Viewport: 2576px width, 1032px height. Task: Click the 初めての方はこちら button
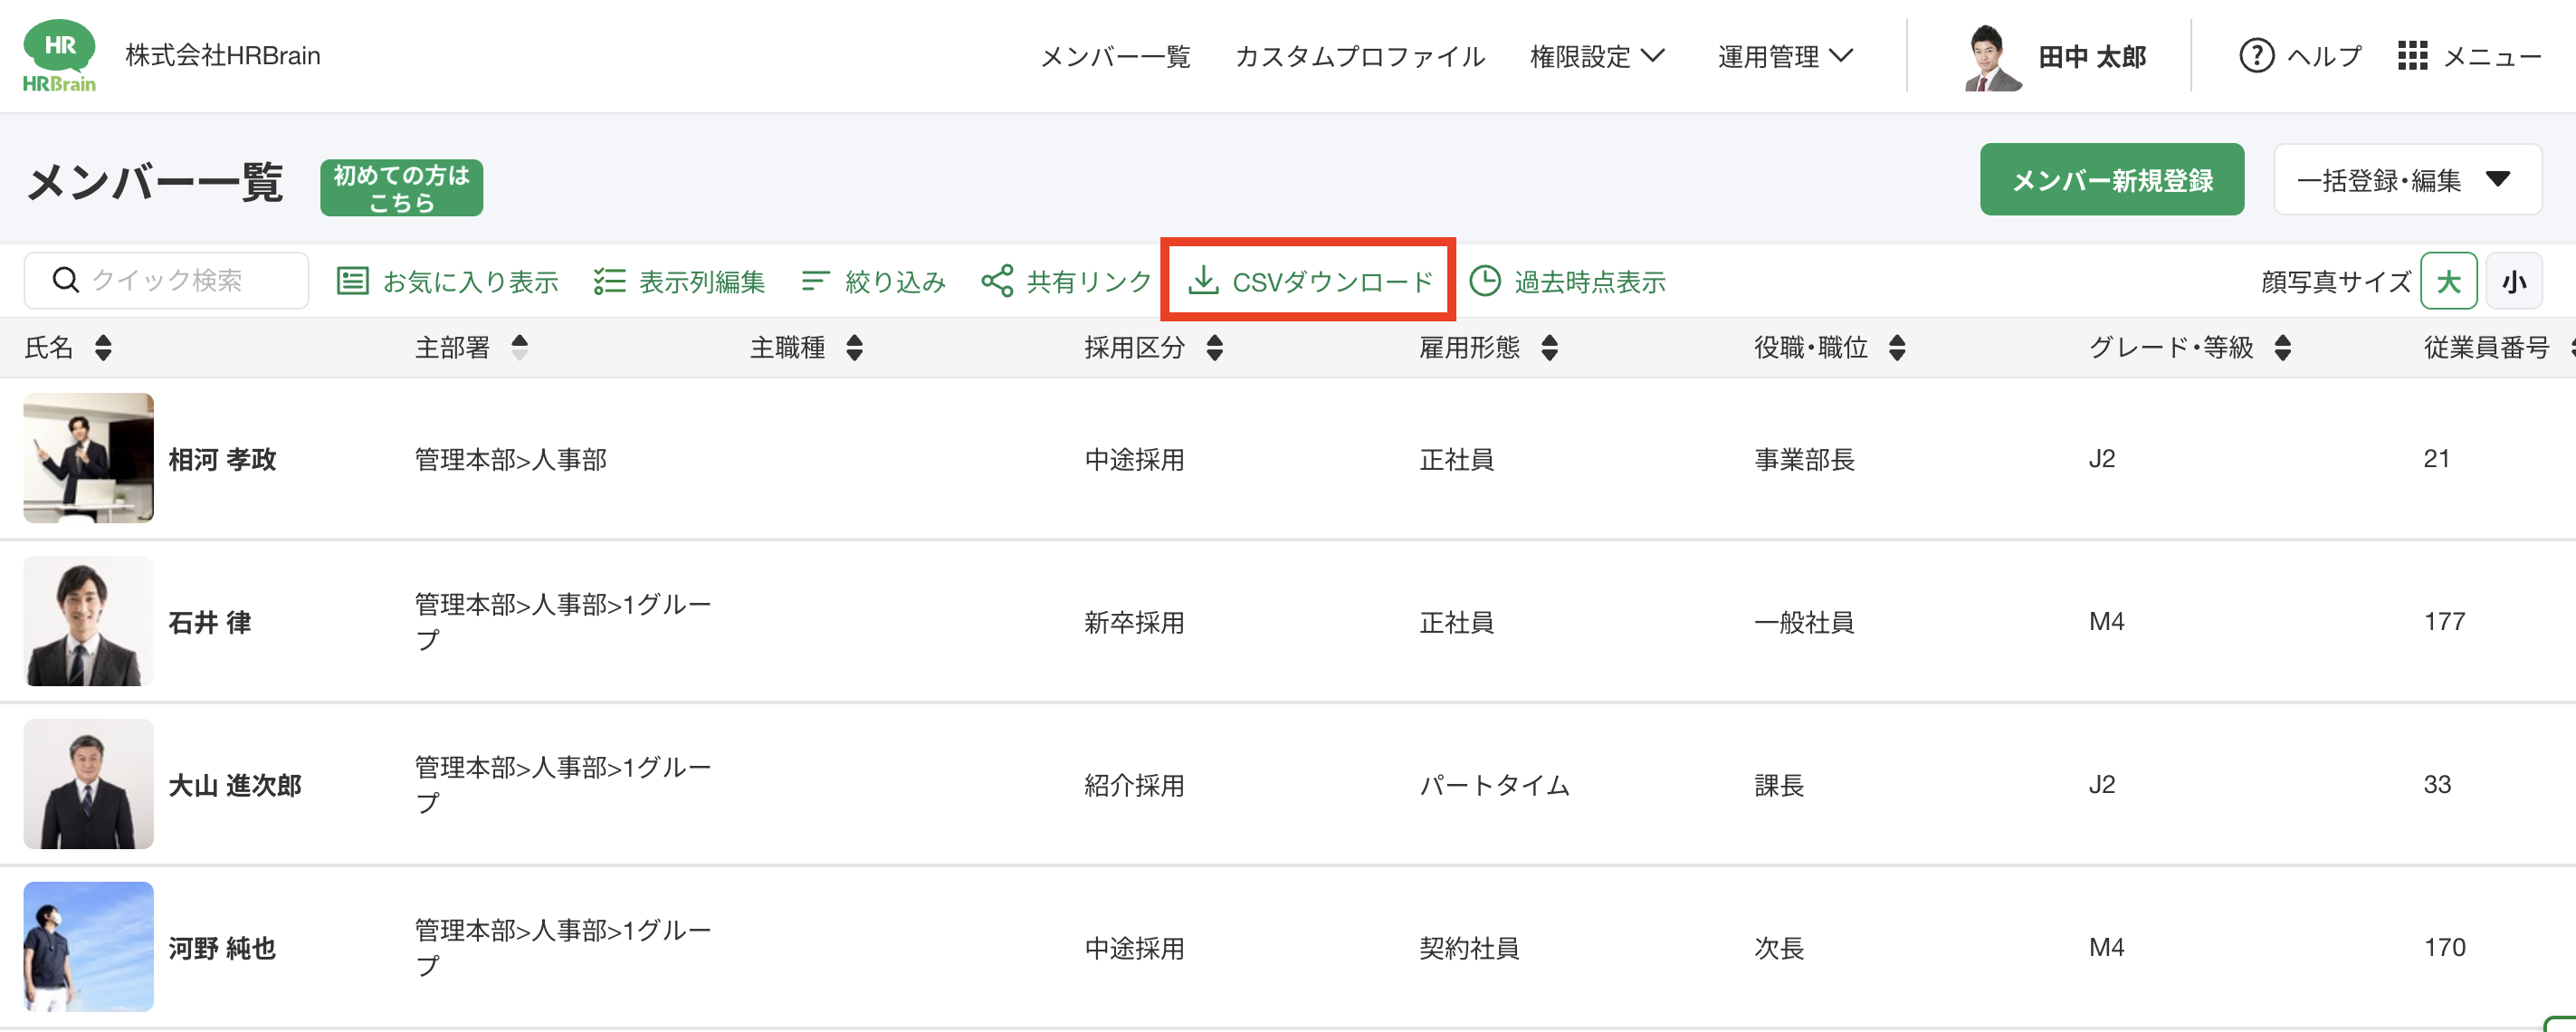click(x=401, y=188)
